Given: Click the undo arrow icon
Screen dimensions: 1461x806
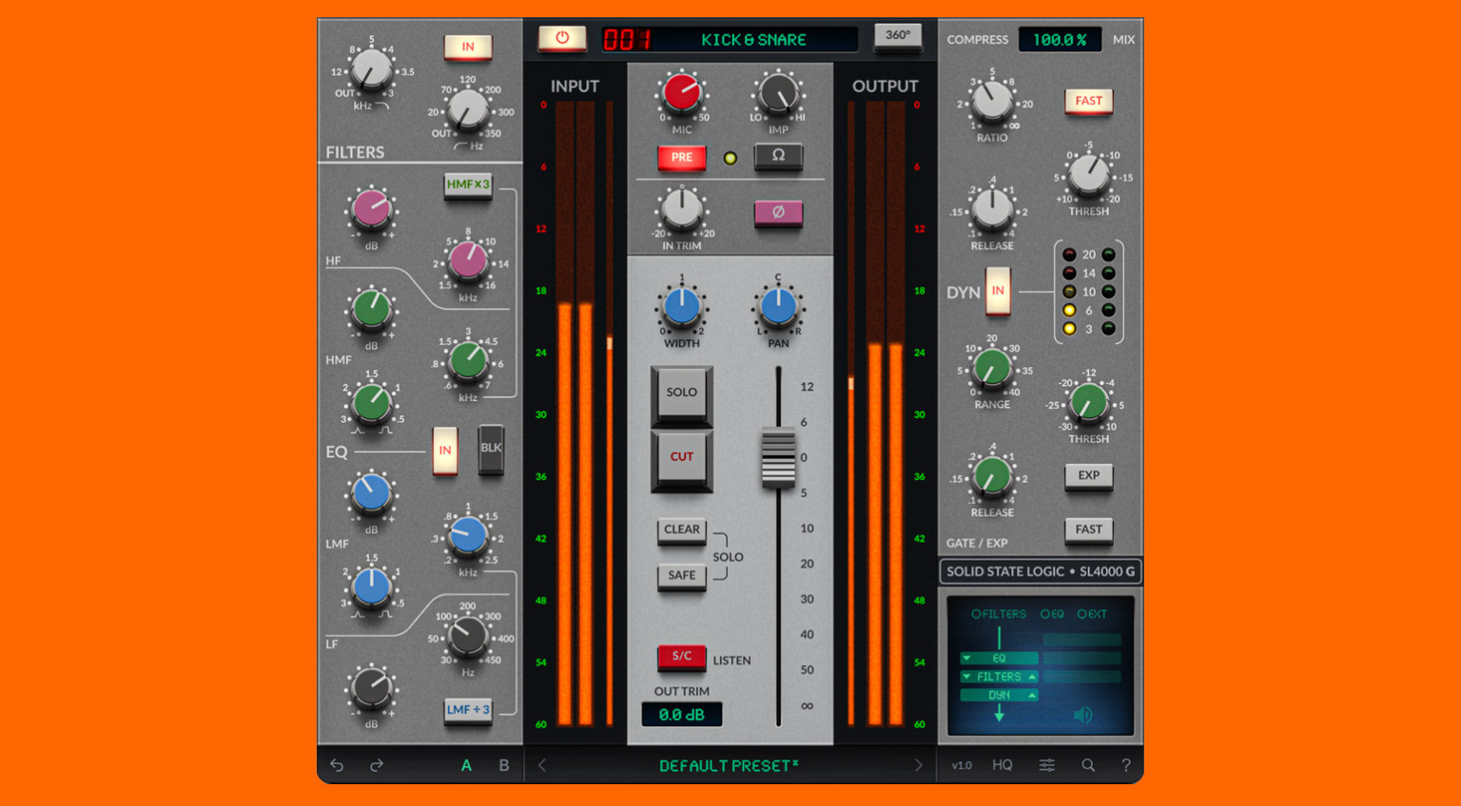Looking at the screenshot, I should 337,765.
